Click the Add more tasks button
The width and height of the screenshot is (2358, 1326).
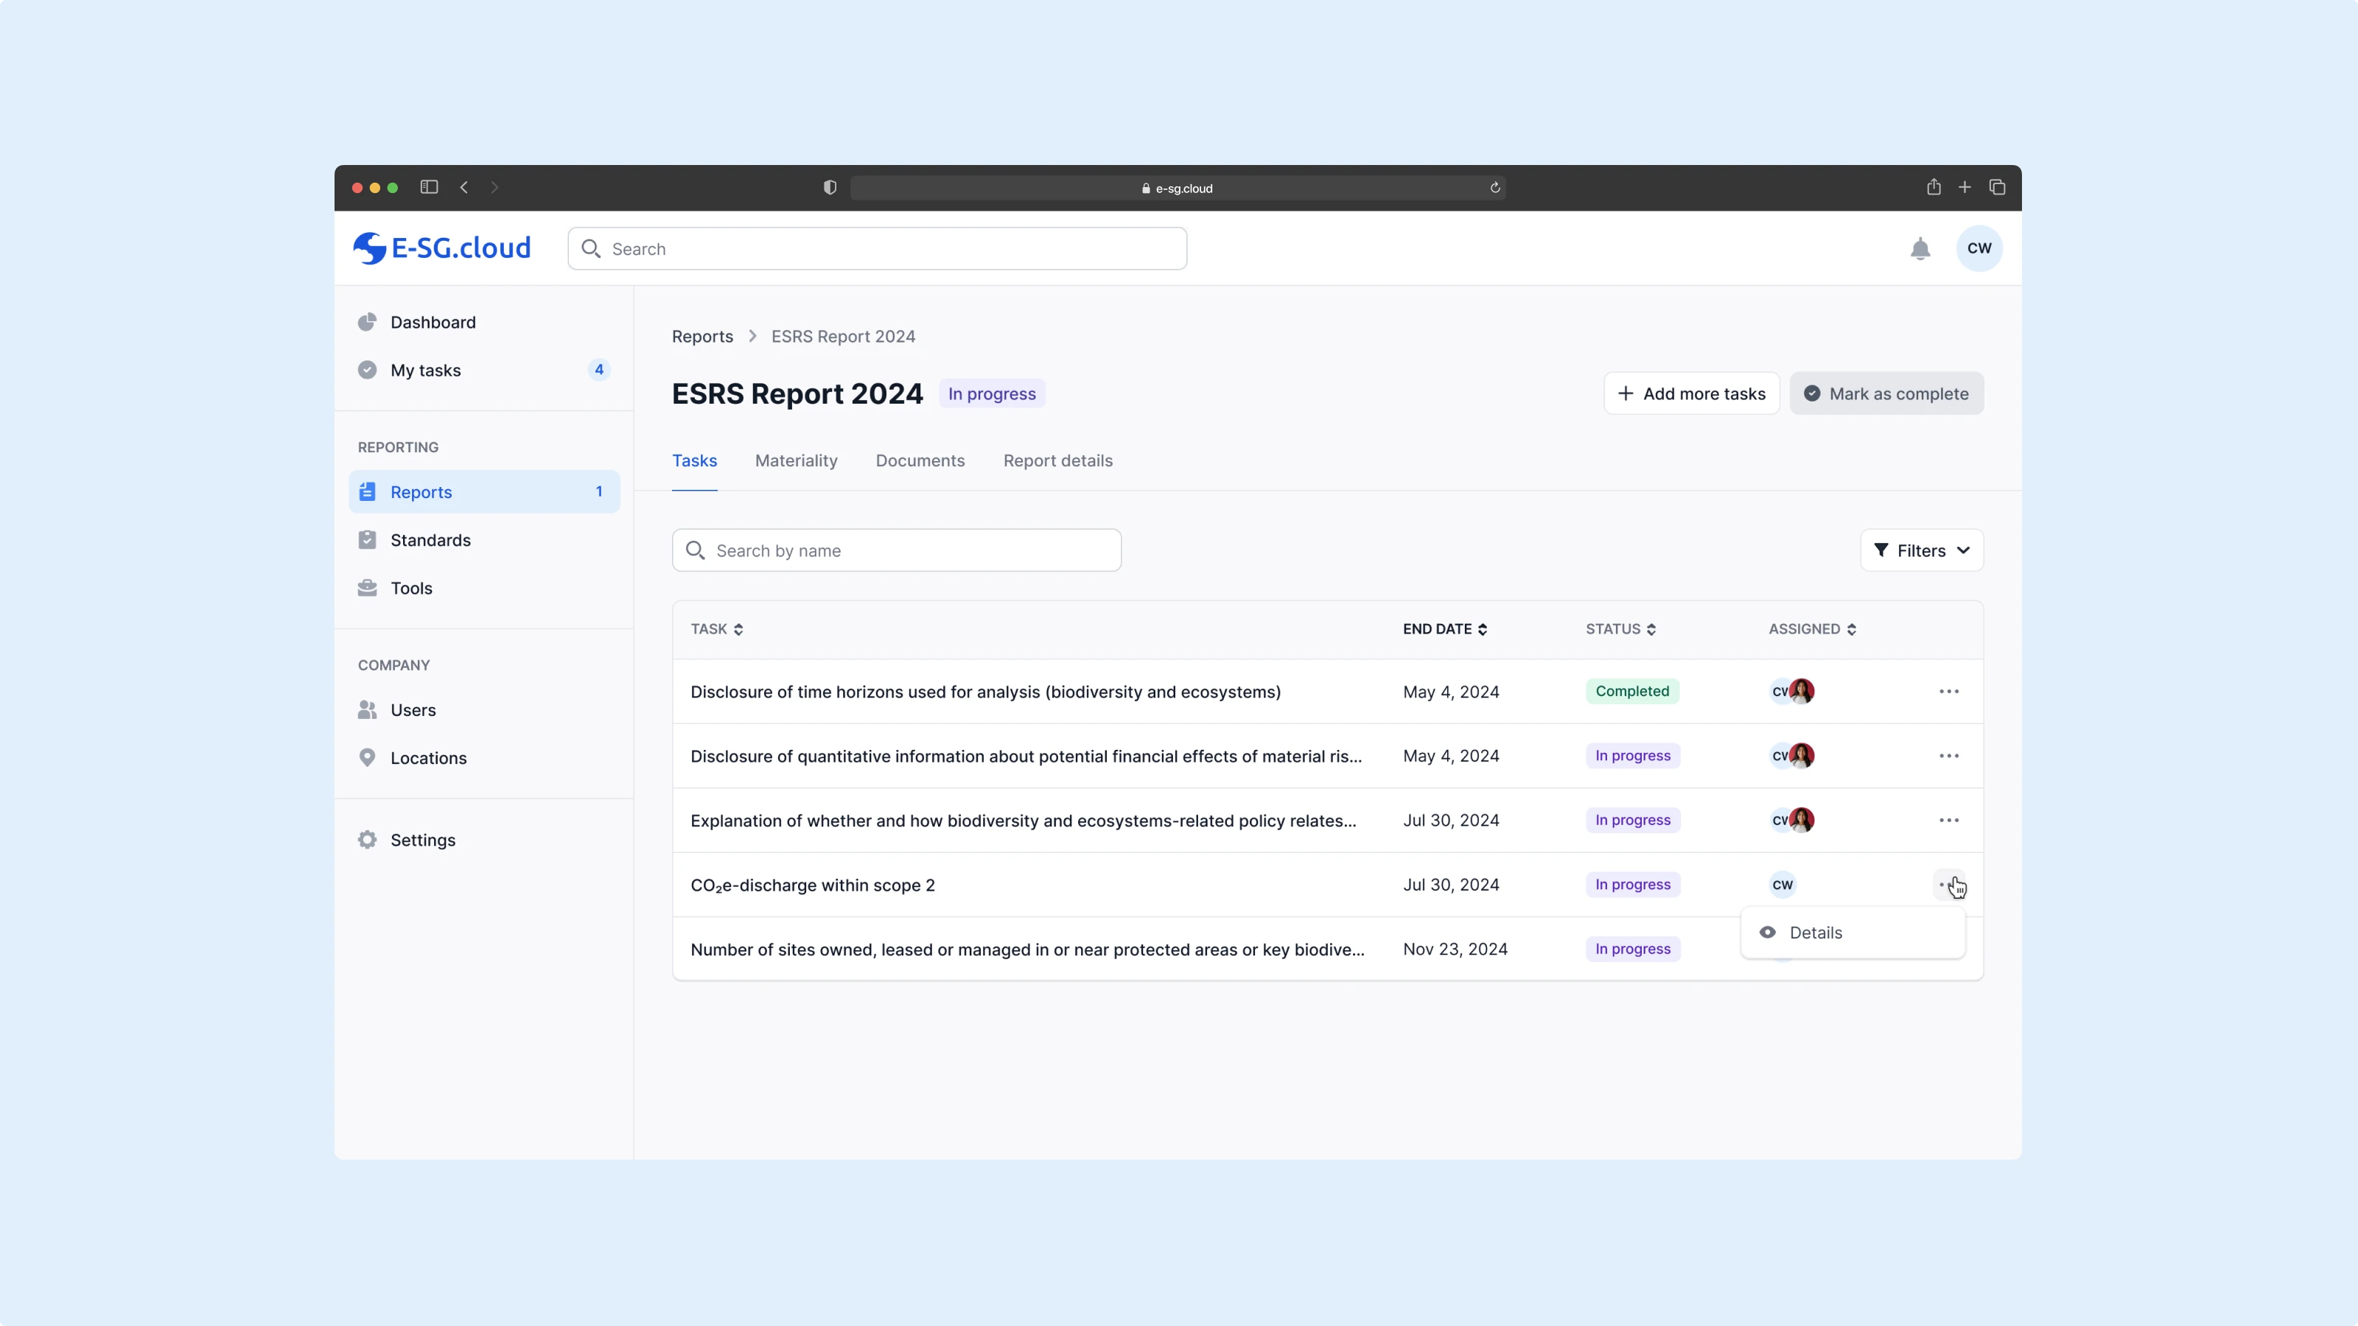tap(1690, 393)
